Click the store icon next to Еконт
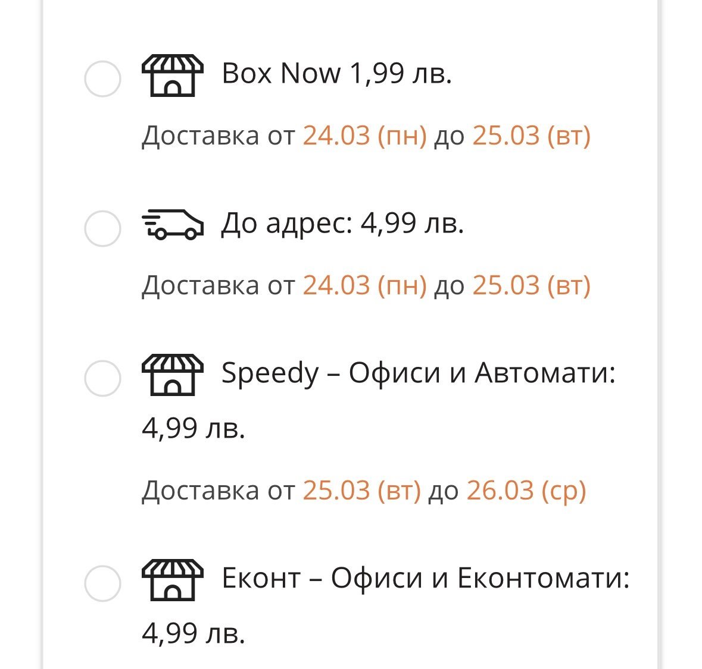This screenshot has height=669, width=702. coord(172,580)
